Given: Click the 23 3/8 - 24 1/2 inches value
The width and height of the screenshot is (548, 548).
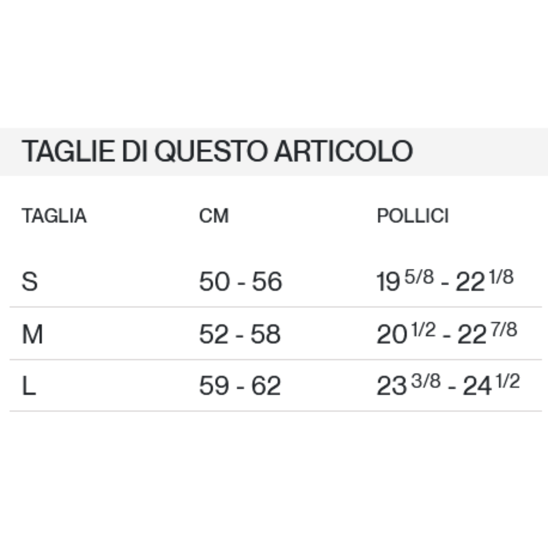Looking at the screenshot, I should (448, 385).
